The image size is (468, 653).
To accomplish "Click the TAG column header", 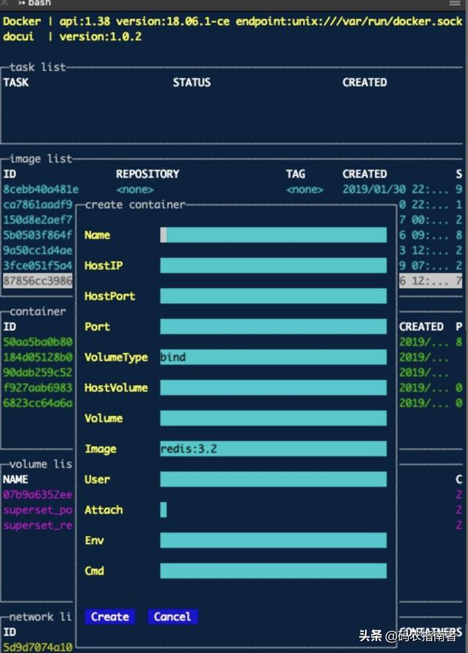I will [x=295, y=174].
